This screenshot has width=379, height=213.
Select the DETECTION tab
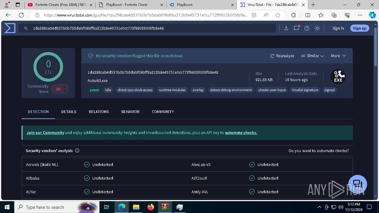coord(38,112)
